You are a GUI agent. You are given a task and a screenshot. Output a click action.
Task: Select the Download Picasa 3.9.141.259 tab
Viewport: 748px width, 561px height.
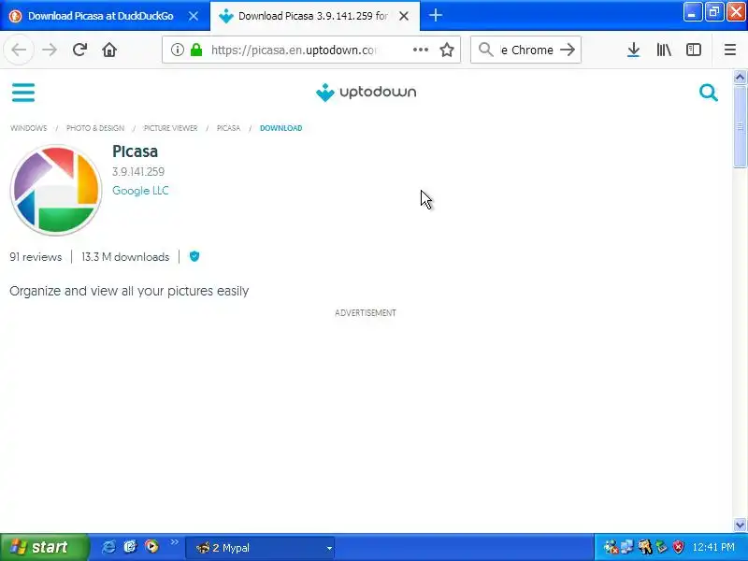(x=315, y=16)
